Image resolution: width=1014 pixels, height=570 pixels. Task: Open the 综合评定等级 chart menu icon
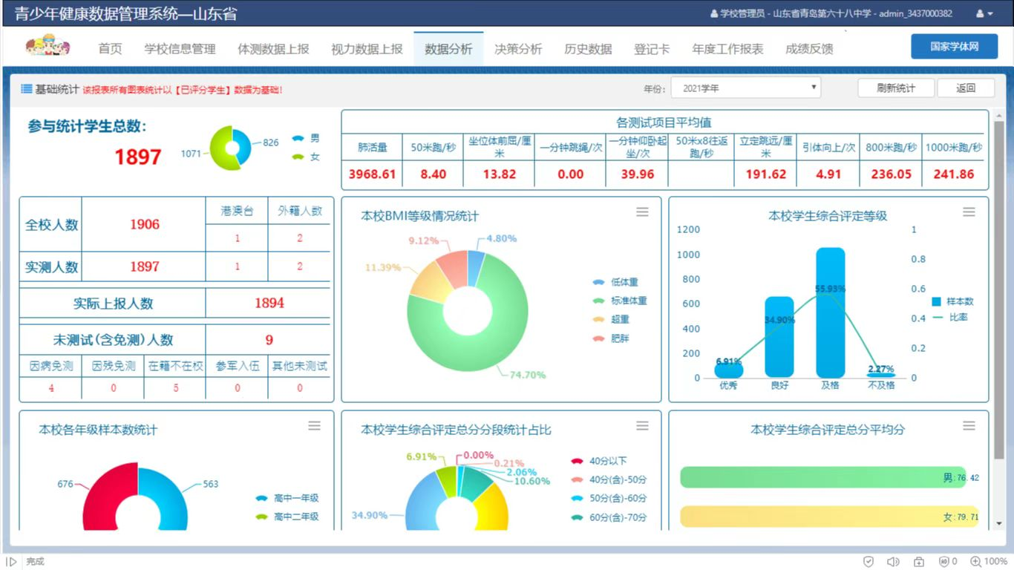coord(969,212)
